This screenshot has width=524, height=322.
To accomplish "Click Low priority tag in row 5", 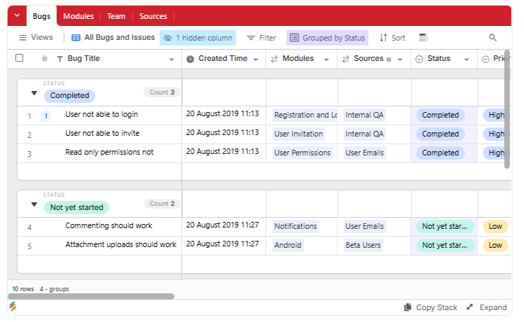I will (x=495, y=245).
